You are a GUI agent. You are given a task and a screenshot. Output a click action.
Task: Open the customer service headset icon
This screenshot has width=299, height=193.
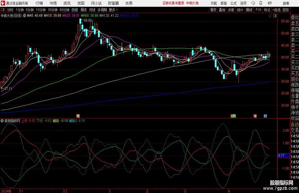click(253, 3)
